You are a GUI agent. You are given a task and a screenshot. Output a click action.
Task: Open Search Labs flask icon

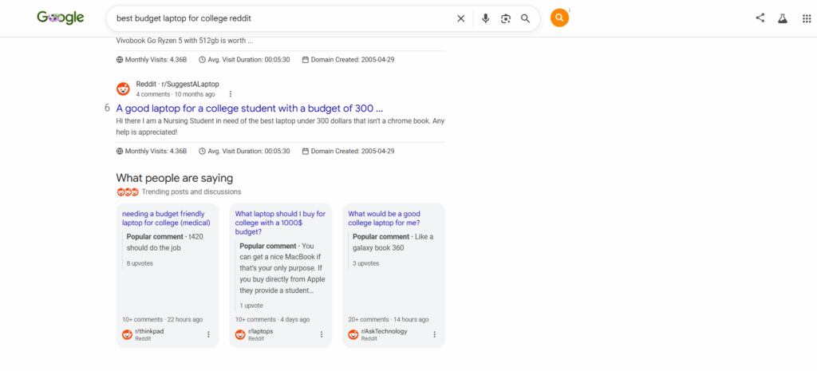click(782, 18)
